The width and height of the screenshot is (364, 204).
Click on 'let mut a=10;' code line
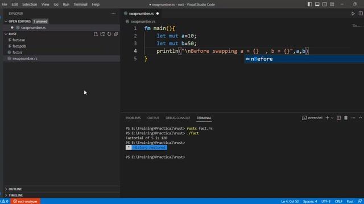(176, 36)
